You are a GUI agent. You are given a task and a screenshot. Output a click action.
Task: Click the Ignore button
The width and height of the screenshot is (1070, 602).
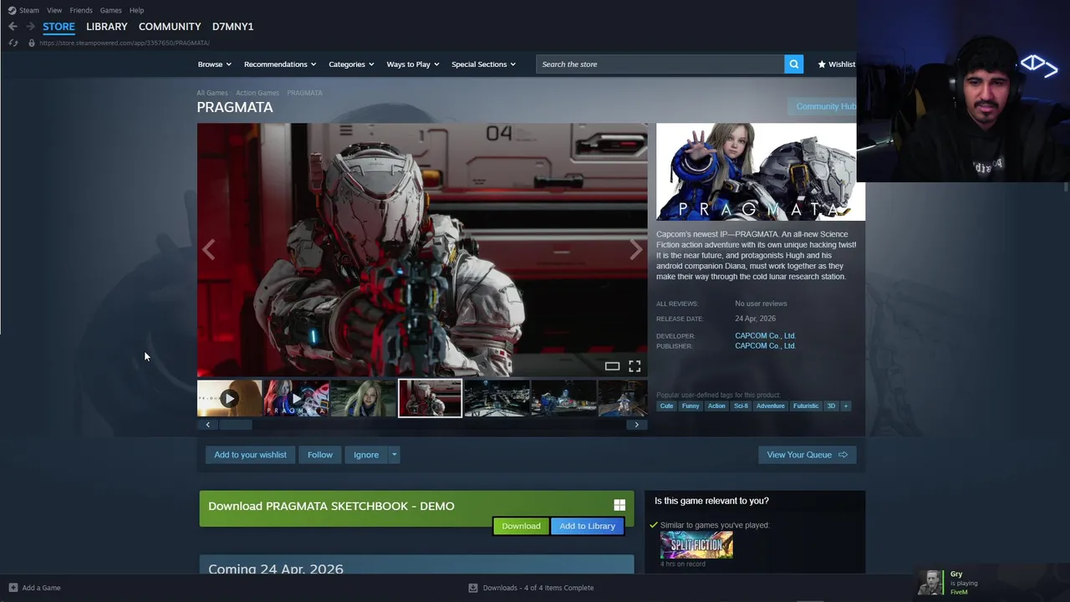(x=366, y=455)
